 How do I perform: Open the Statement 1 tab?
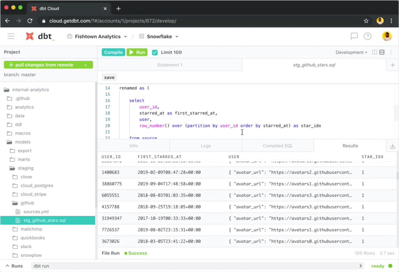tap(170, 65)
